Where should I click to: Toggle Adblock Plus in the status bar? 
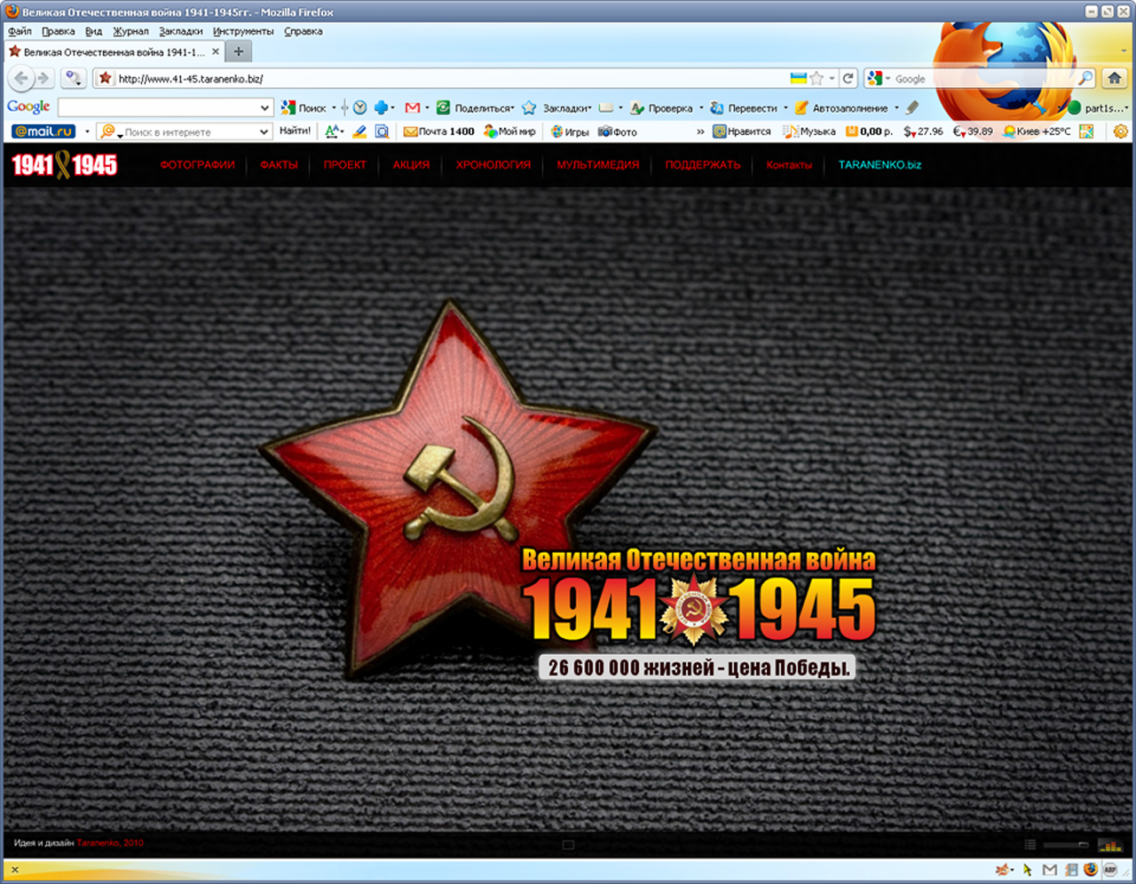[1110, 870]
